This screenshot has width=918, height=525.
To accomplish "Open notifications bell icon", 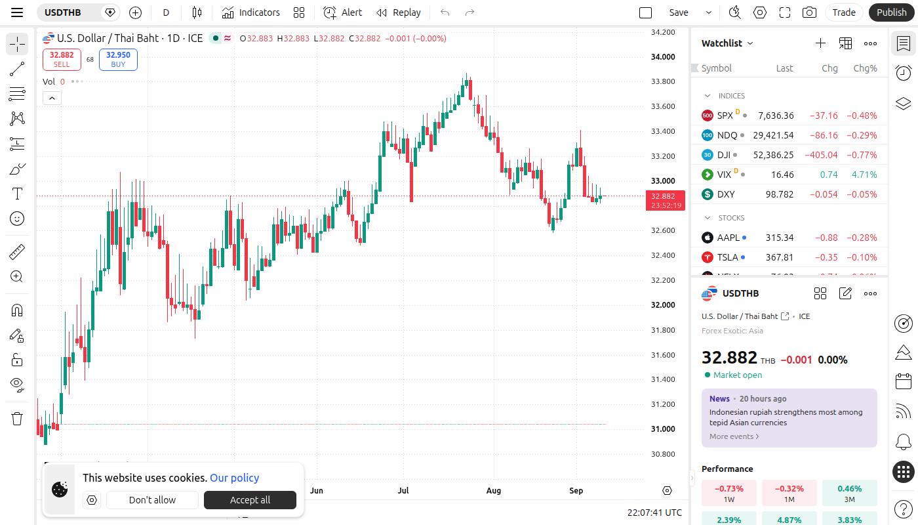I will click(904, 442).
